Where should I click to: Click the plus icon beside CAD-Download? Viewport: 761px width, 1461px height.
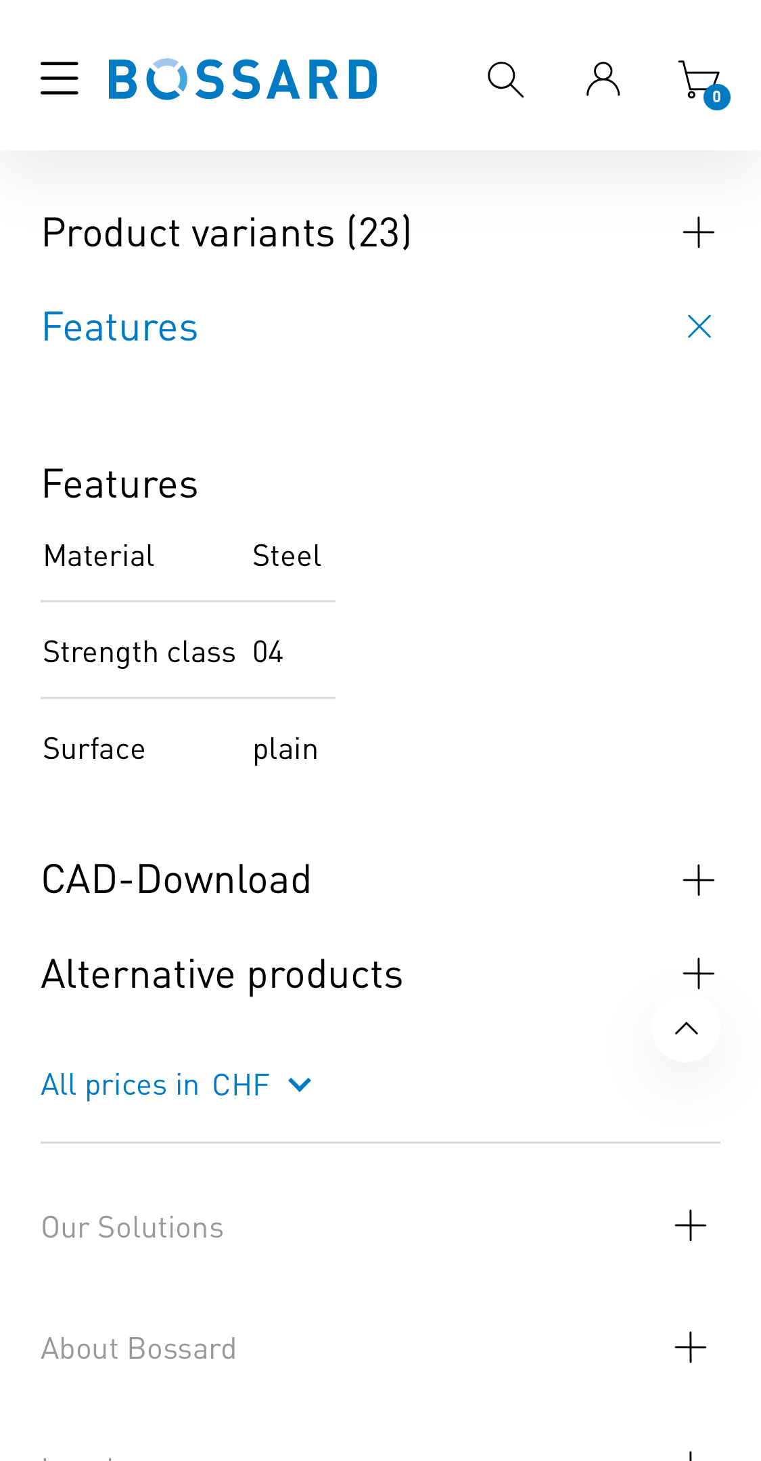pyautogui.click(x=699, y=878)
